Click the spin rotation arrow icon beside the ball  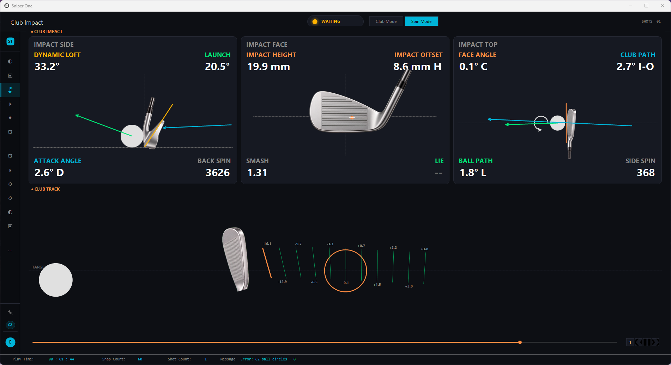(x=540, y=123)
